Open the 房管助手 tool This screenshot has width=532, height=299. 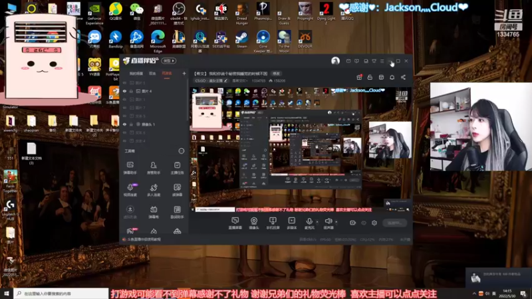coord(154,168)
